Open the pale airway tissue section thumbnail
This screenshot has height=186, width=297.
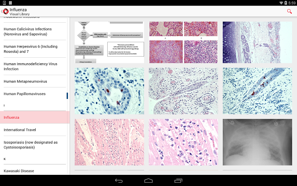click(x=183, y=91)
